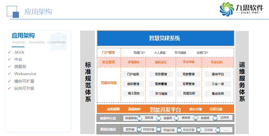Click the 智慧党建系统 blue header bar
Viewport: 269px width, 136px height.
coord(165,38)
